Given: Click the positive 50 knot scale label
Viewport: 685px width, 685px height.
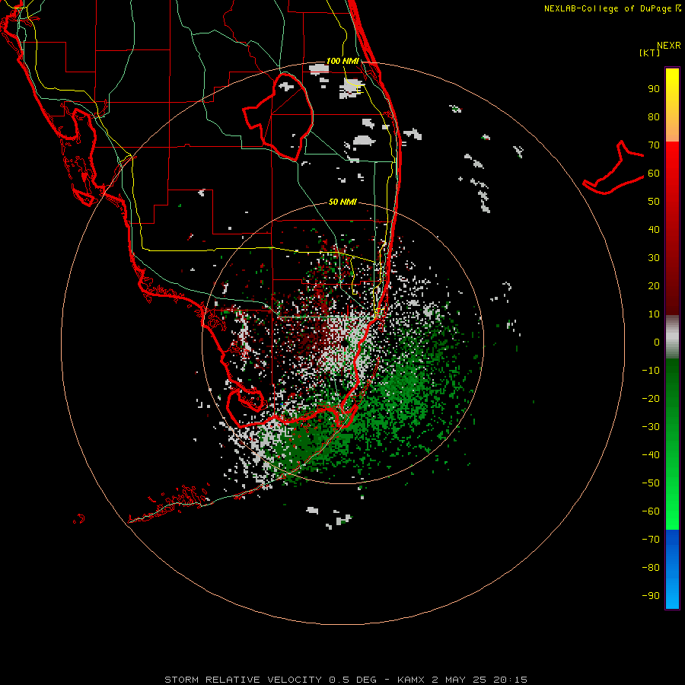Looking at the screenshot, I should (654, 202).
